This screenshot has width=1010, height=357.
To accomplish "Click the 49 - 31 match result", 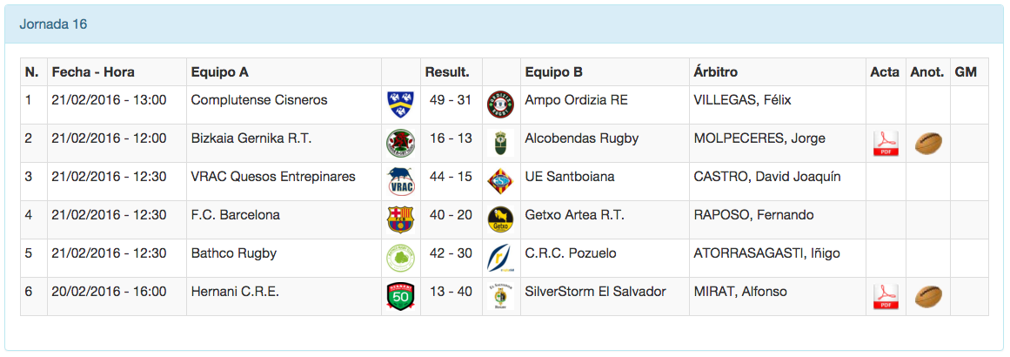I will click(x=451, y=100).
